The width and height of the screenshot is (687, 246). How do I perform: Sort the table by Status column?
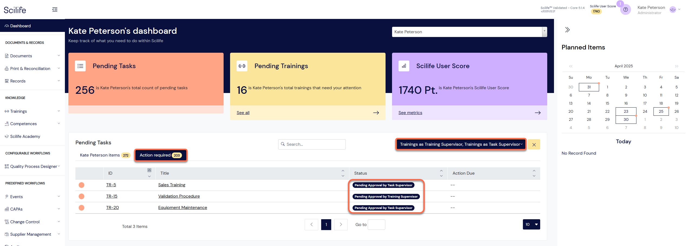pos(441,173)
